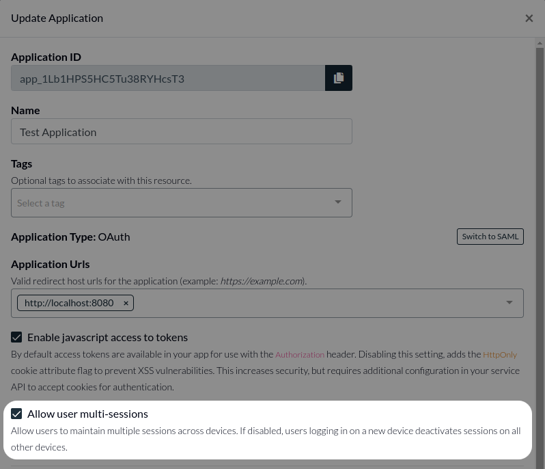
Task: Disable javascript access to tokens checkbox
Action: click(17, 337)
